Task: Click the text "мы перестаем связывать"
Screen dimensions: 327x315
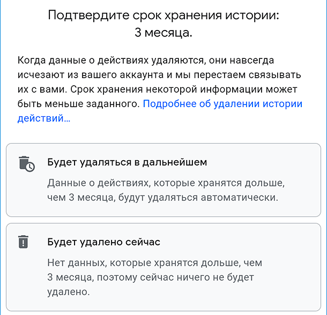Action: coord(252,74)
